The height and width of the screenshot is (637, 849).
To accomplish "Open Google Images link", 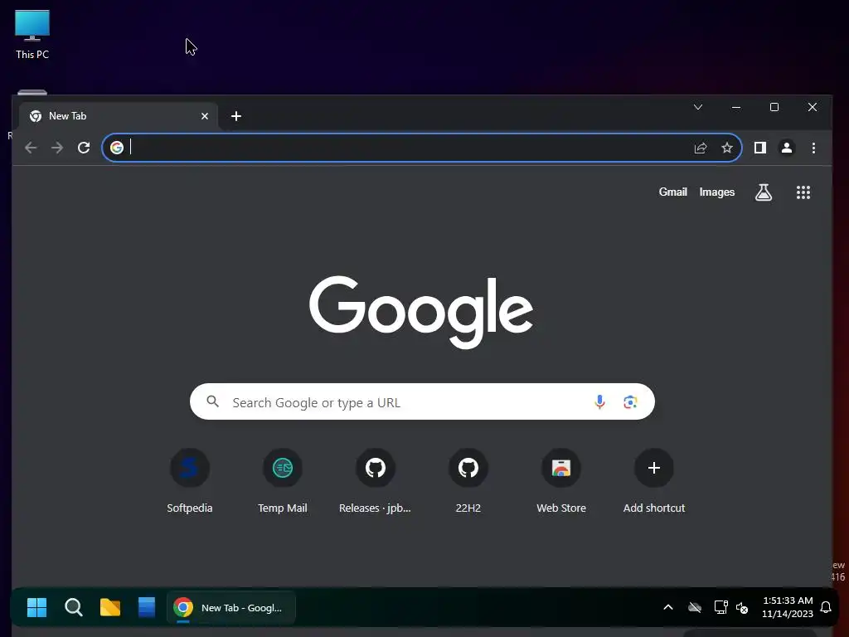I will tap(717, 192).
